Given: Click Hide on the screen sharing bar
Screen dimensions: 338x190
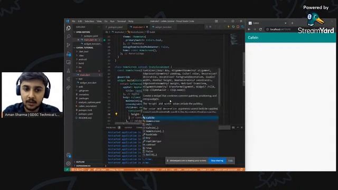Looking at the screenshot, I should [230, 160].
